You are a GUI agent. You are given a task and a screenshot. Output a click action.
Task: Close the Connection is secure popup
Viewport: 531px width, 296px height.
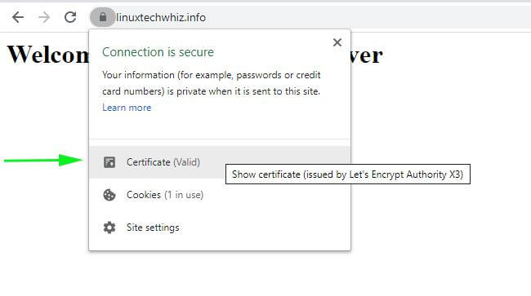click(337, 42)
